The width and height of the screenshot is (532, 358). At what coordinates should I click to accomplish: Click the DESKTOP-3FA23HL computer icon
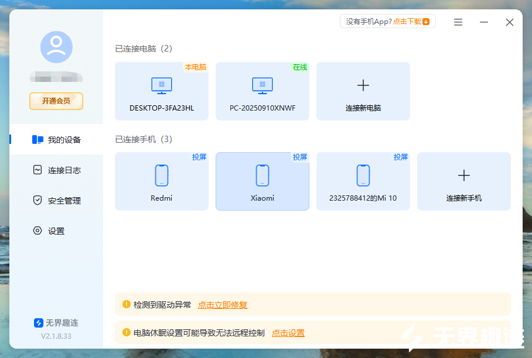[x=161, y=85]
